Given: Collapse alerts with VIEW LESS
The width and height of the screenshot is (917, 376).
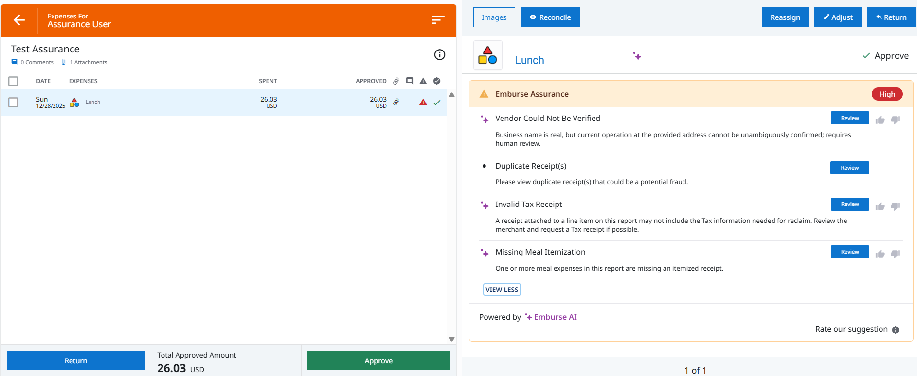Looking at the screenshot, I should (x=502, y=290).
